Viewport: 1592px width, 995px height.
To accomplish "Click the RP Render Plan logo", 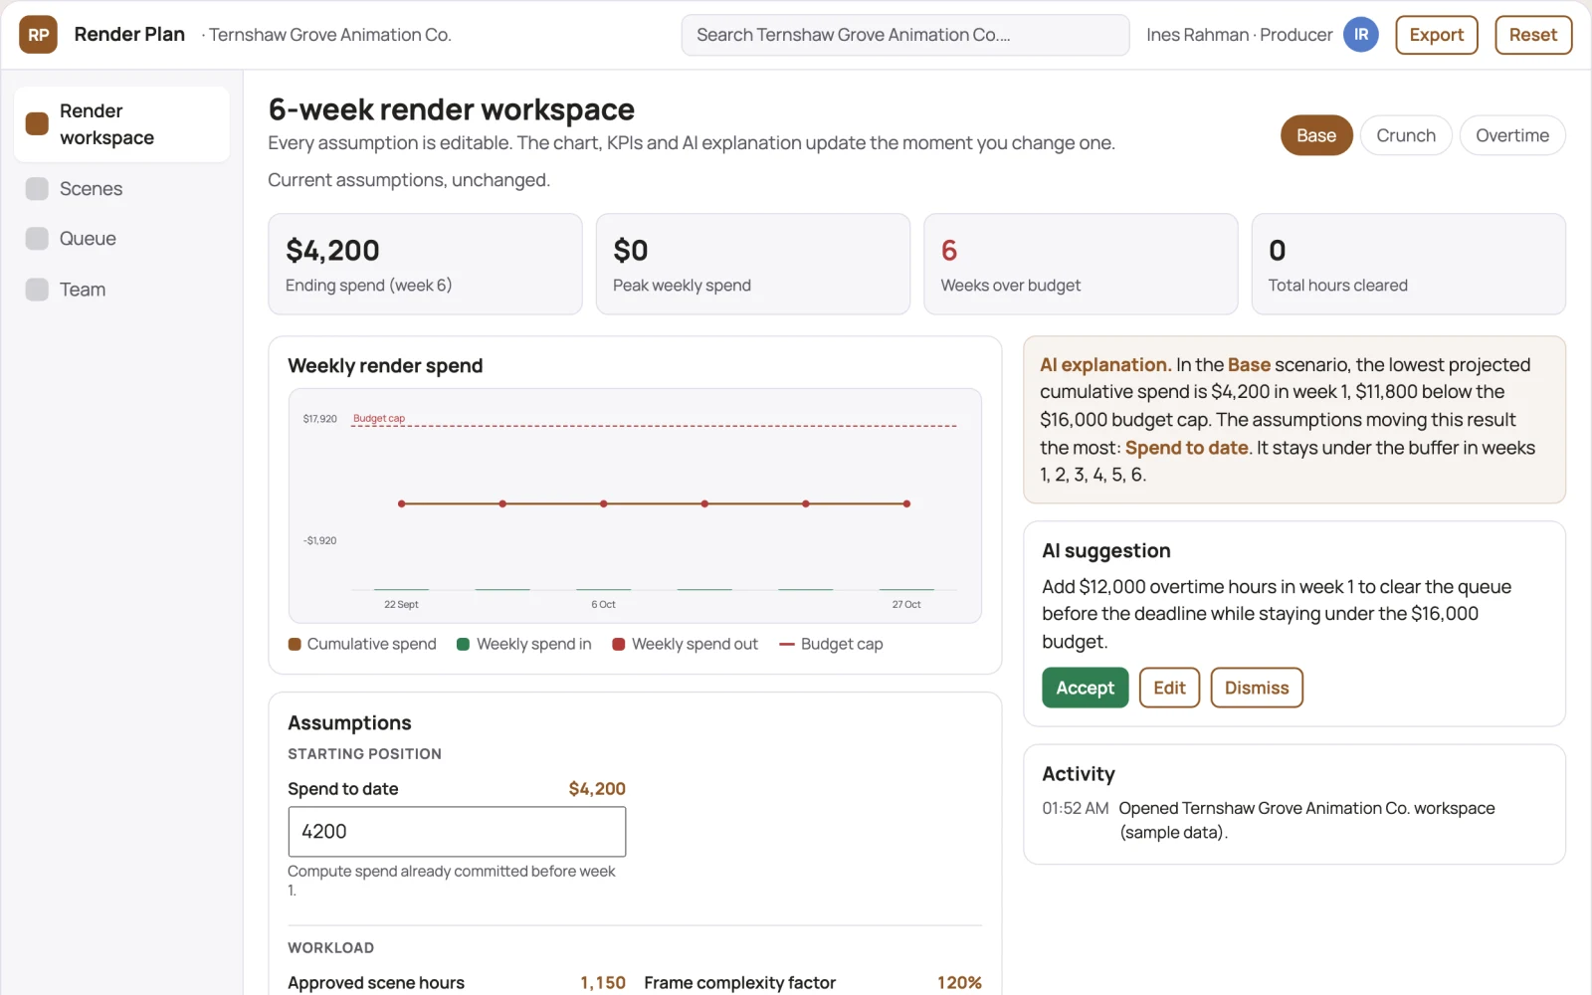I will (38, 35).
